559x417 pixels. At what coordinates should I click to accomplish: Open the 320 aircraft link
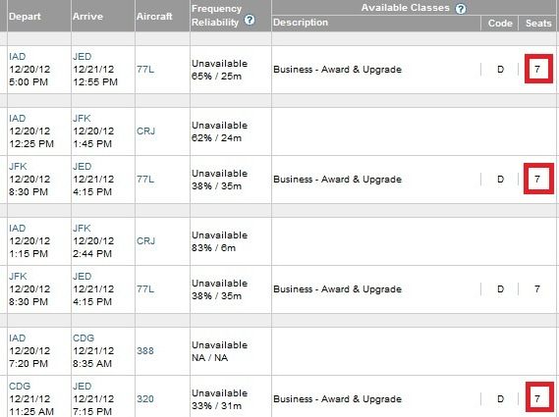145,398
